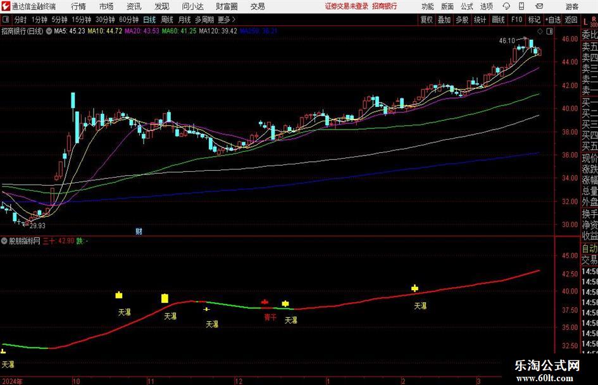Switch to 分时 chart tab

click(21, 20)
